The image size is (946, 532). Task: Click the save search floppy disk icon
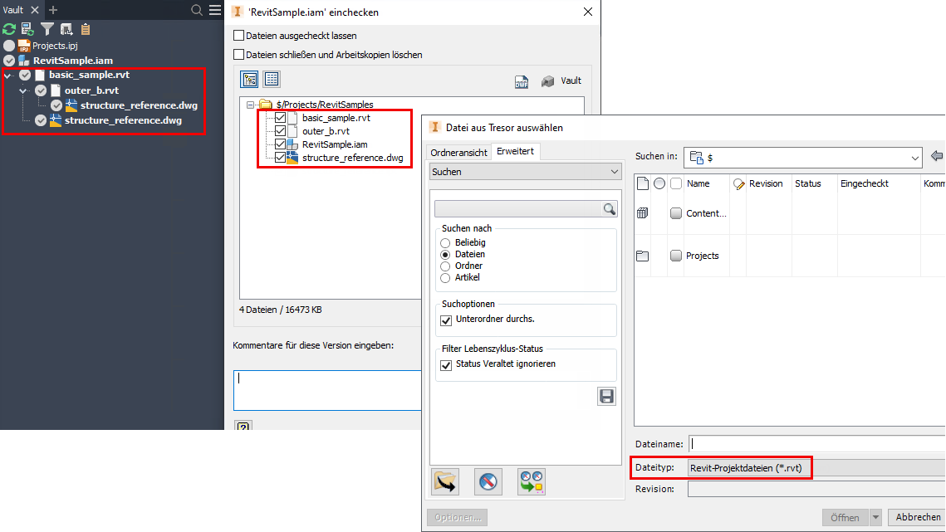point(606,396)
